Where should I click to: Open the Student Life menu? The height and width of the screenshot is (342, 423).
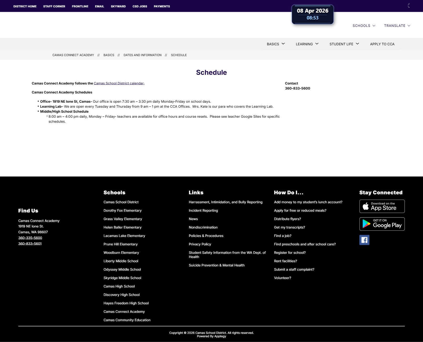point(344,44)
